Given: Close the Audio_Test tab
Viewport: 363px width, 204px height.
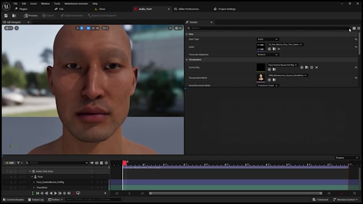Looking at the screenshot, I should [x=169, y=9].
